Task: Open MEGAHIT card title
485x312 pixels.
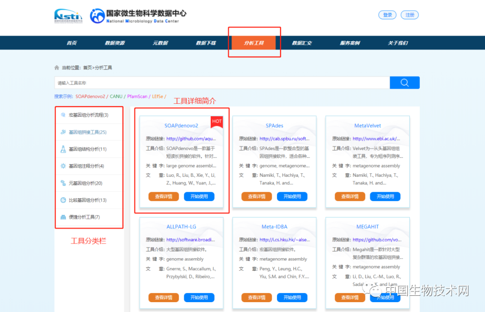Action: click(x=367, y=227)
